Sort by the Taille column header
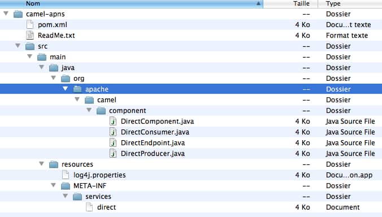382x217 pixels. 290,3
